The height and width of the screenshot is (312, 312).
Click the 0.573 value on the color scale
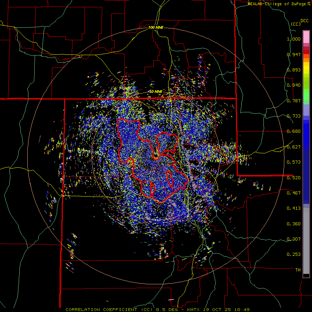tap(294, 162)
